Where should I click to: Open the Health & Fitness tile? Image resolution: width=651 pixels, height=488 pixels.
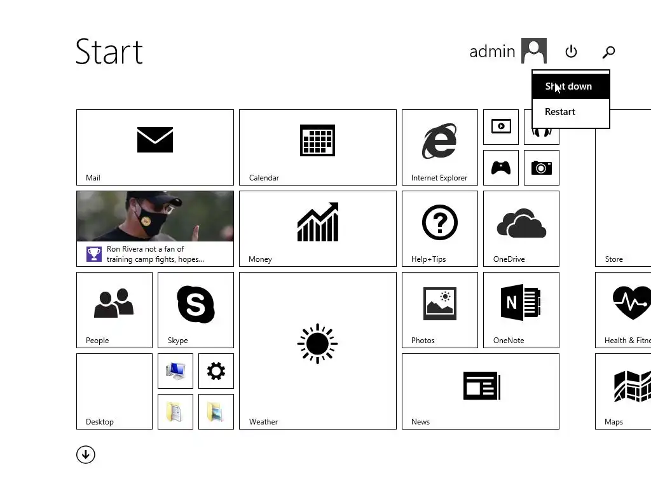[x=623, y=310]
